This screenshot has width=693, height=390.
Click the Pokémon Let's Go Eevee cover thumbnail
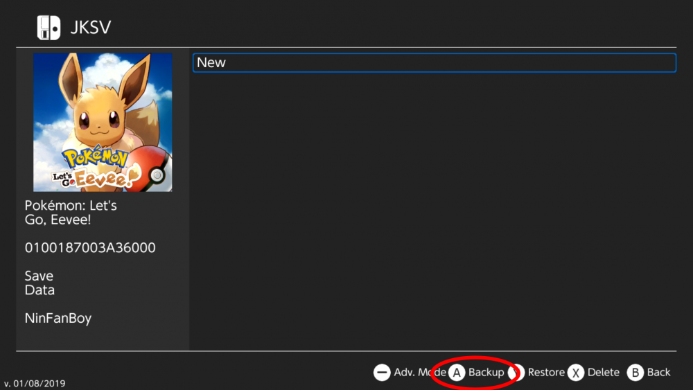coord(103,122)
